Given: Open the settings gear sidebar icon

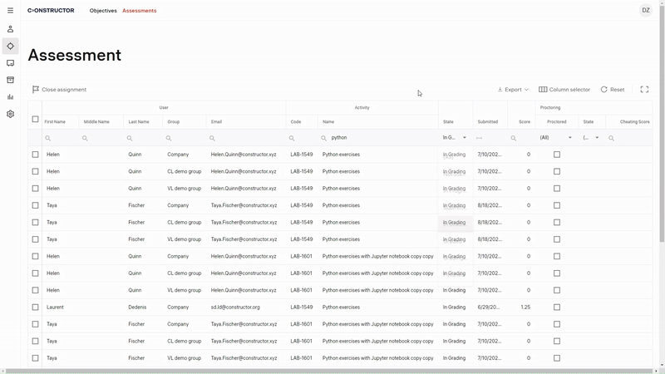Looking at the screenshot, I should pos(10,114).
